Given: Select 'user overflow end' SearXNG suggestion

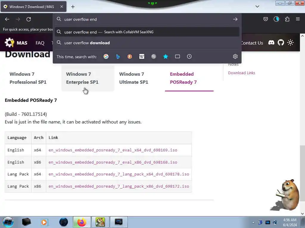Looking at the screenshot, I should 147,32.
